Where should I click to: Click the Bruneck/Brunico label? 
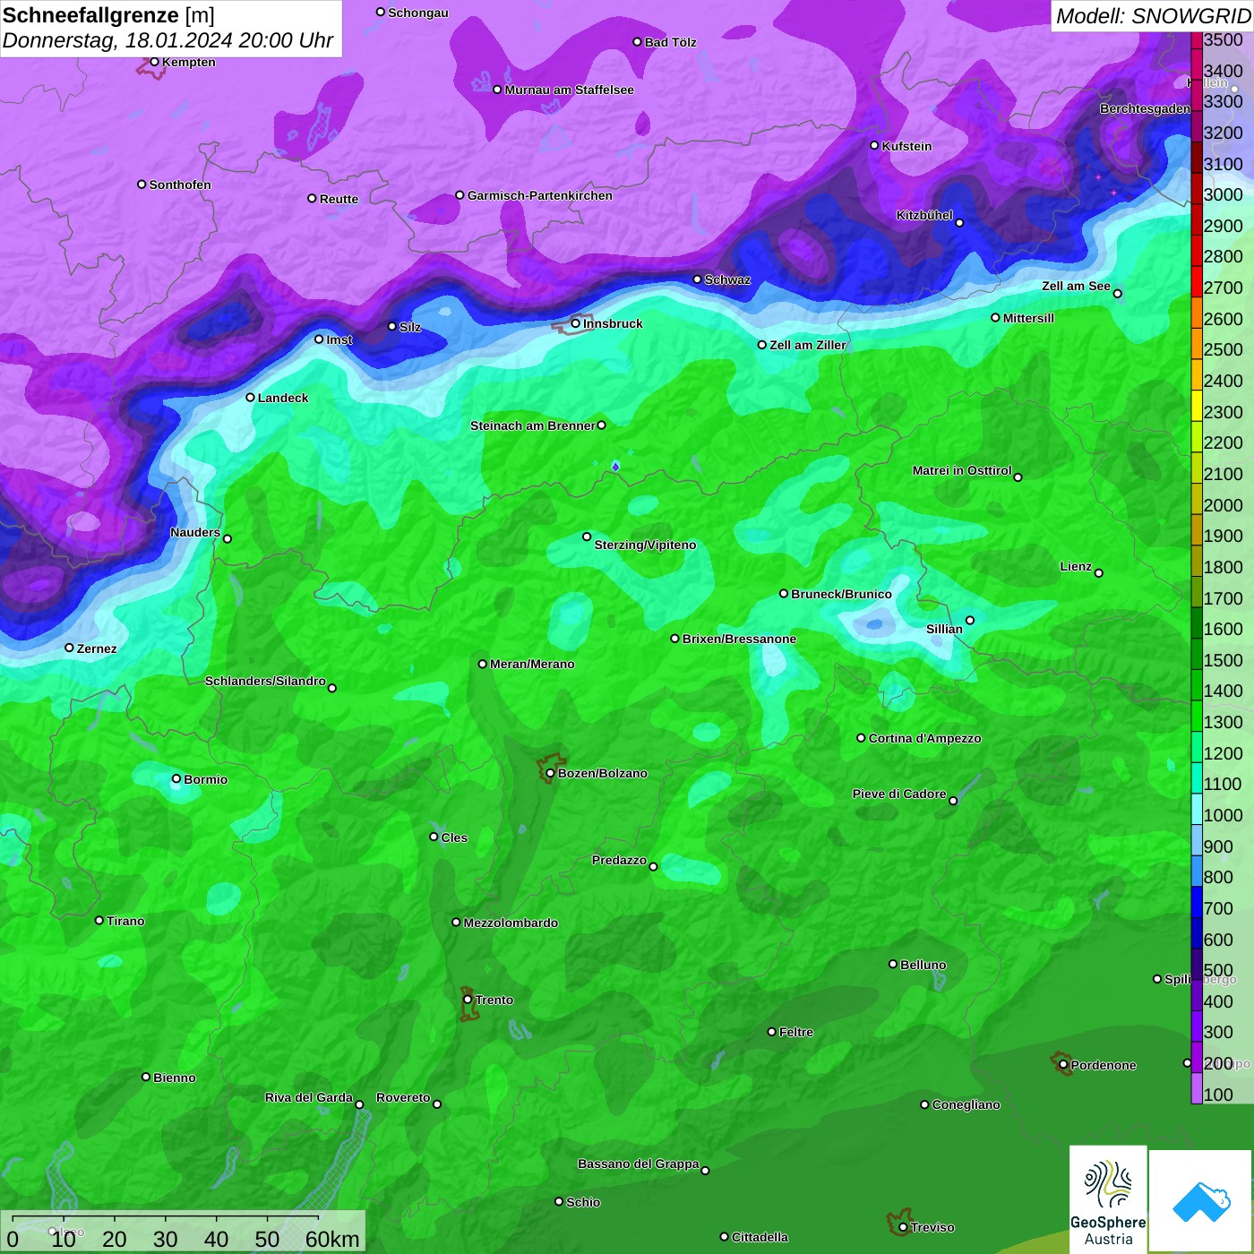[841, 594]
